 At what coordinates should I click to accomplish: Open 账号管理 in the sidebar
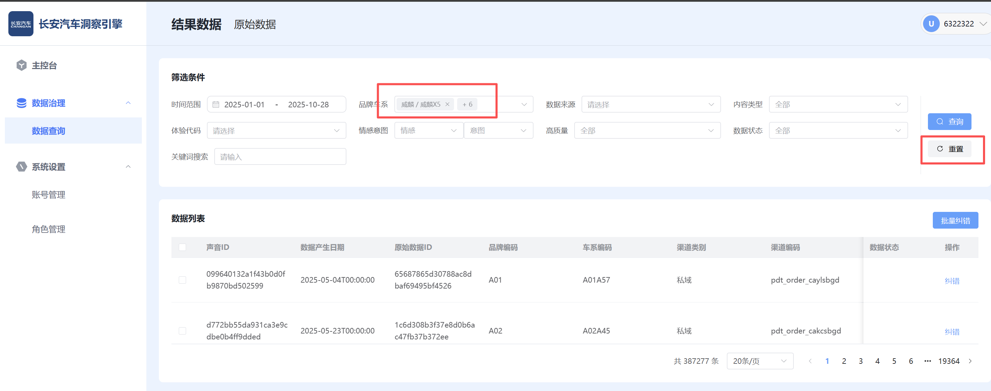click(48, 195)
